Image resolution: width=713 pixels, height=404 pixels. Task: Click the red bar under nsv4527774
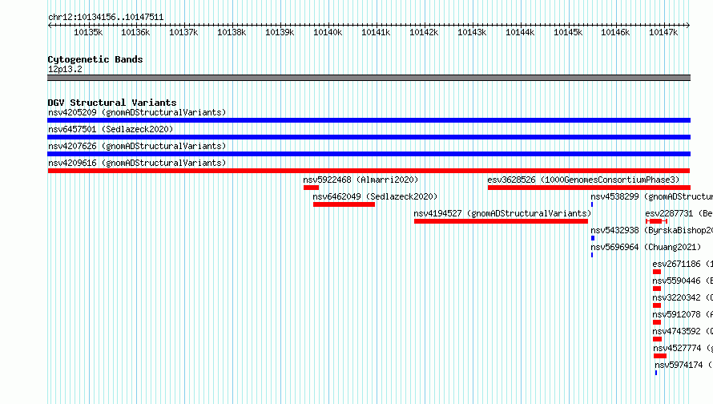[660, 356]
